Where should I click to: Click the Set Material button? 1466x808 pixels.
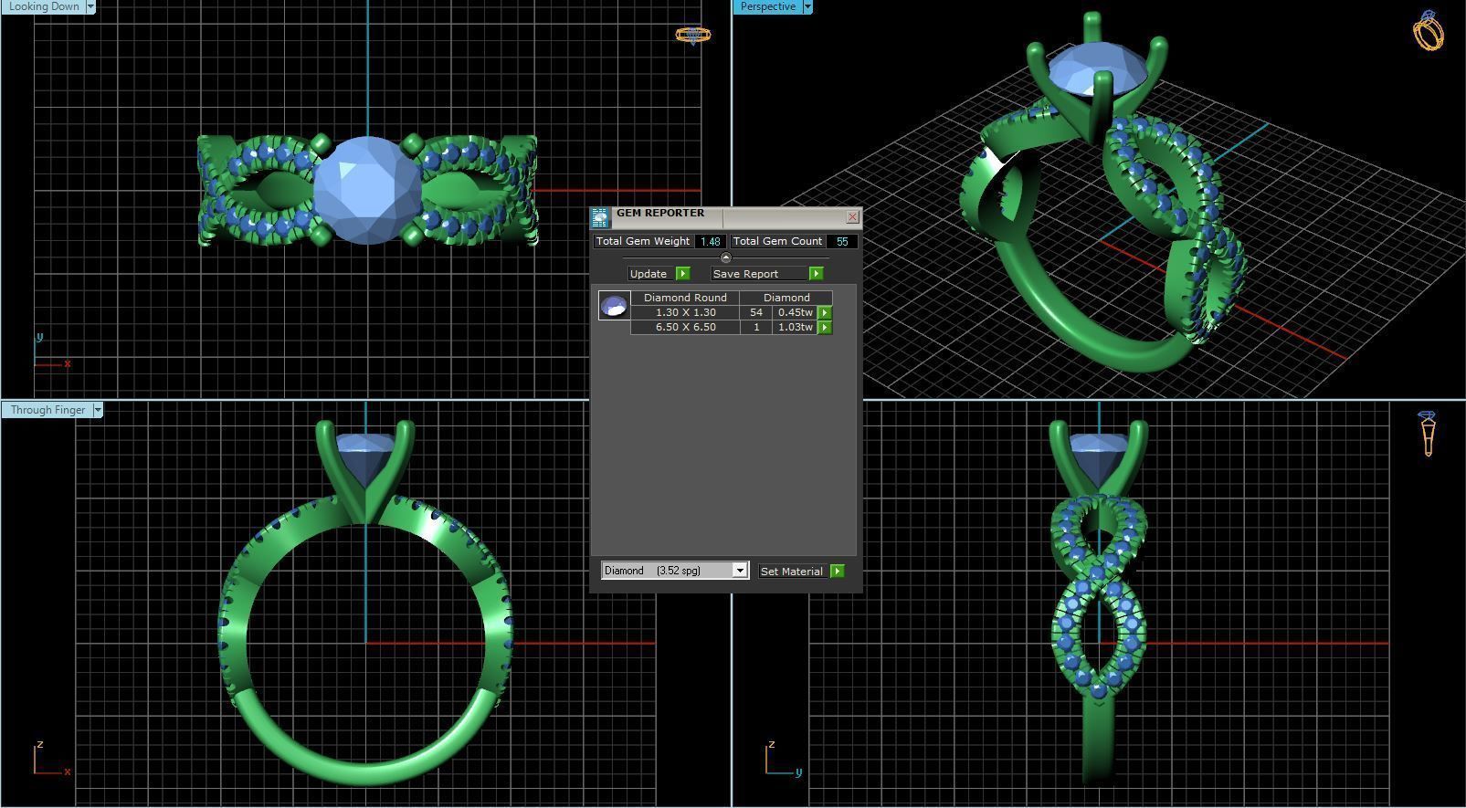pos(792,572)
